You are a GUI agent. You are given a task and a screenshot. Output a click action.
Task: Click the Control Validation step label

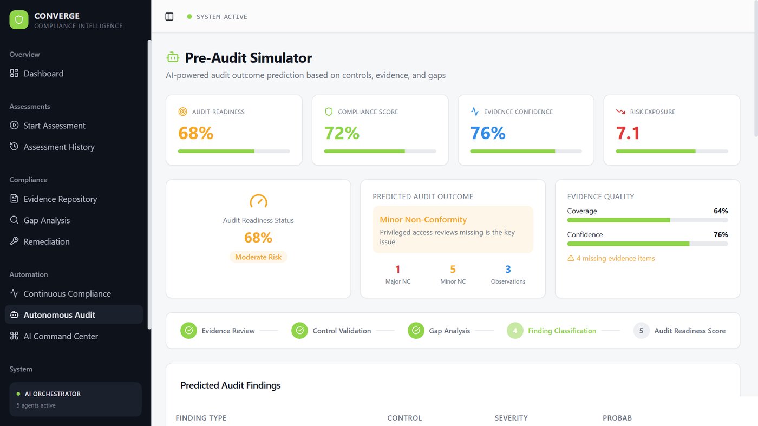click(x=342, y=331)
